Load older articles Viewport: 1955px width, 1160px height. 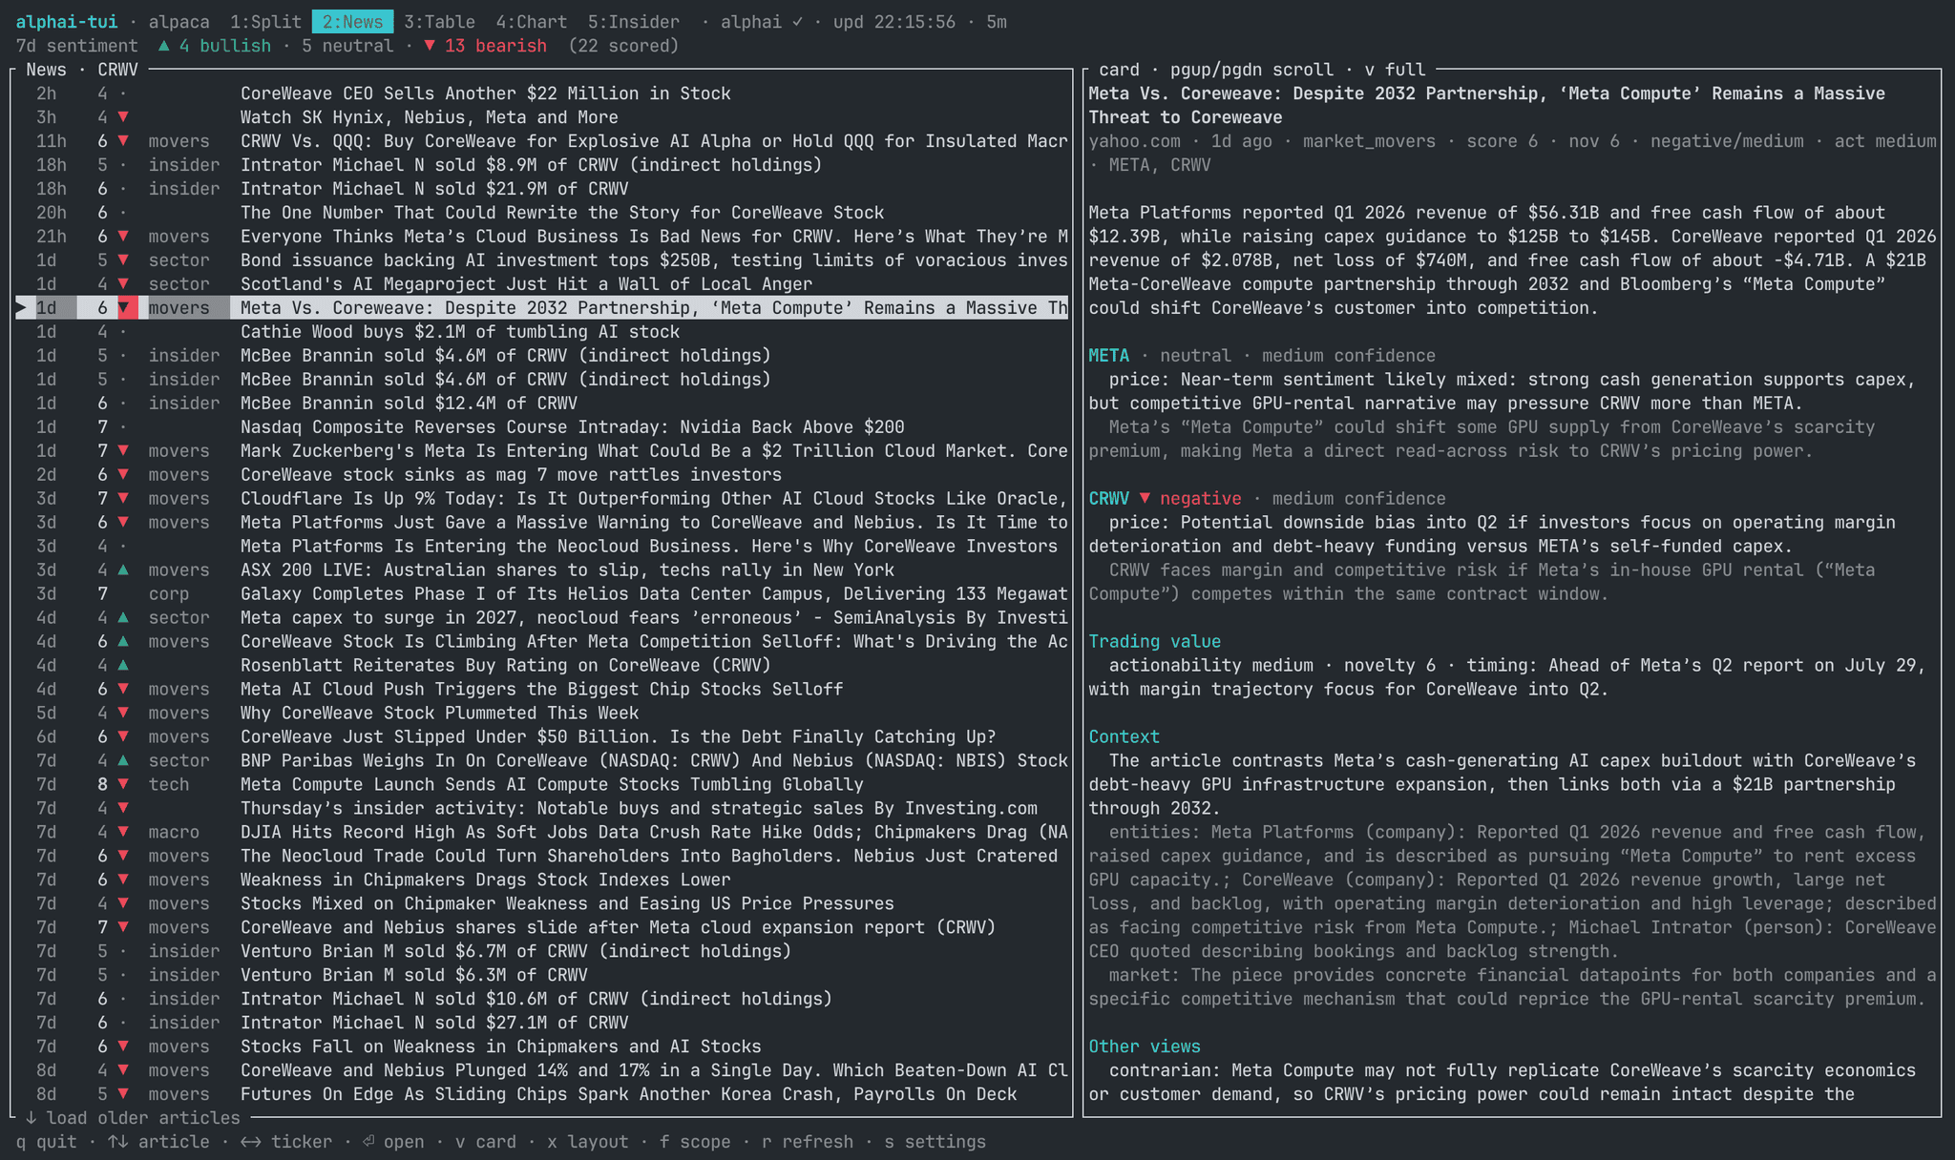(133, 1118)
